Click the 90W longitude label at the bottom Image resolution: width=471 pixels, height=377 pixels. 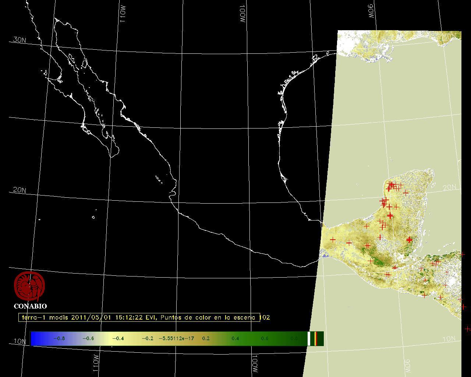[x=407, y=366]
